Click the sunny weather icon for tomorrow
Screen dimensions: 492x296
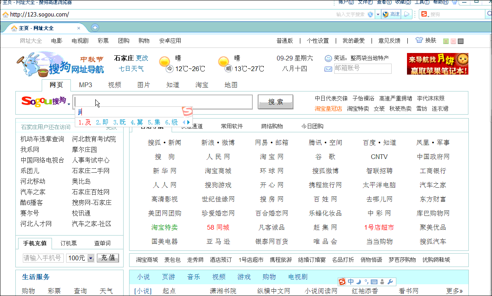pos(224,62)
